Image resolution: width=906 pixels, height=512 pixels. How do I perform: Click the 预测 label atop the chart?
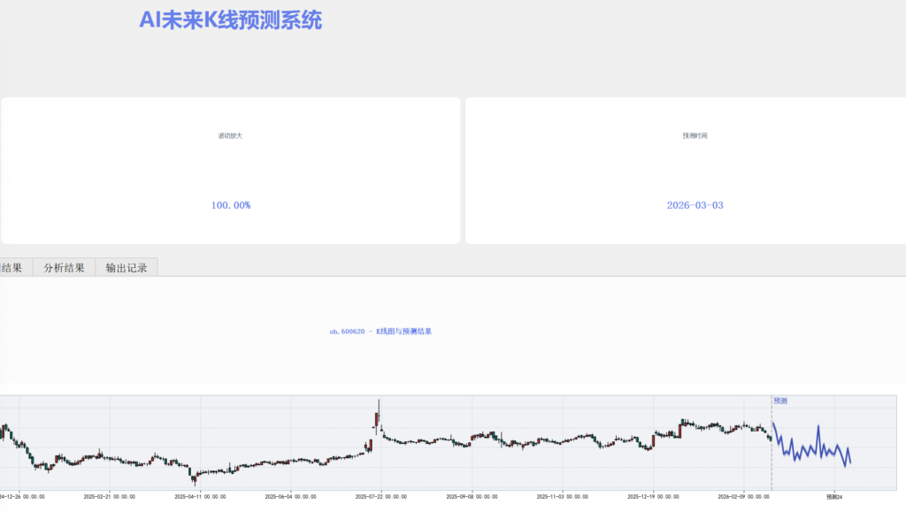(780, 401)
